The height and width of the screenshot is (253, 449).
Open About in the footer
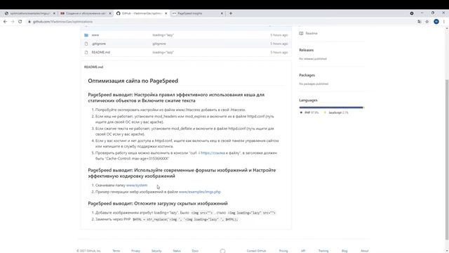(x=364, y=251)
